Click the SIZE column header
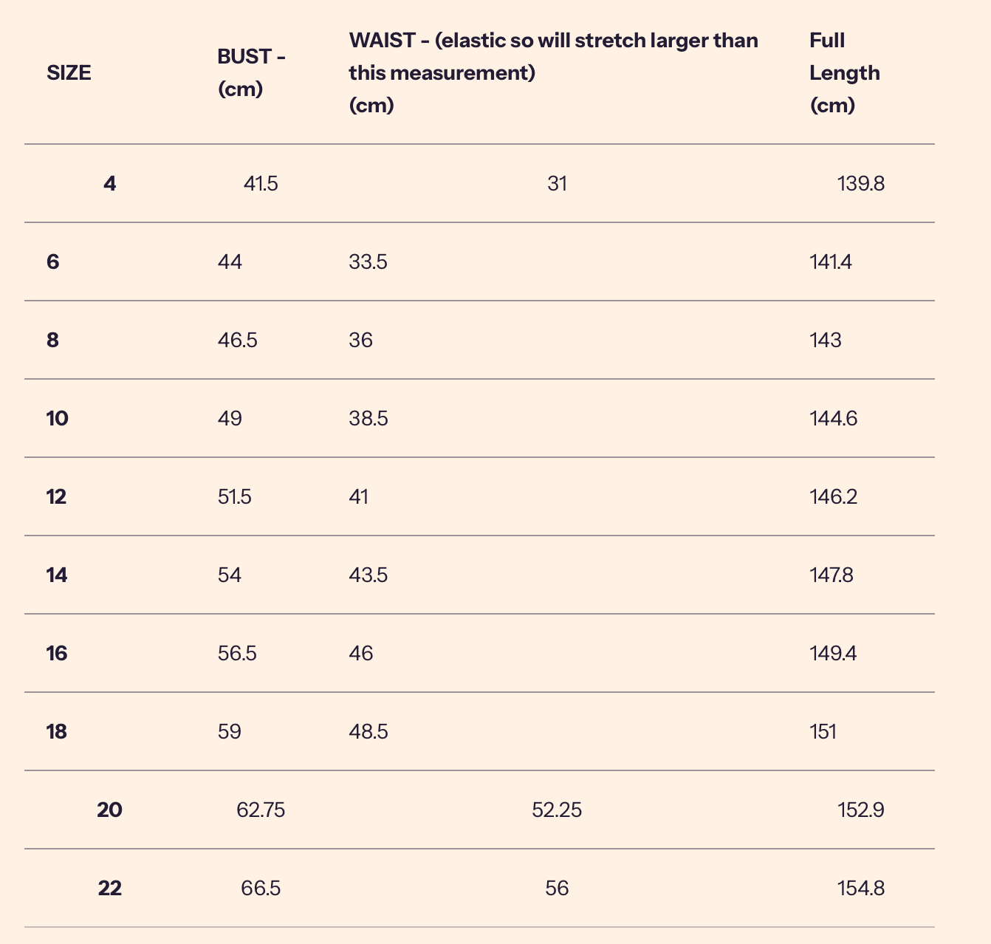991x944 pixels. coord(69,73)
